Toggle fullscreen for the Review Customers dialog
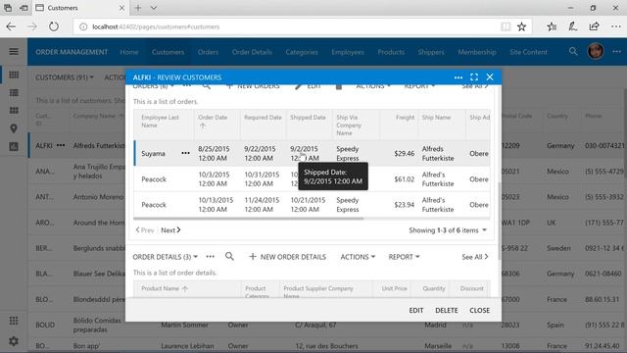Viewport: 627px width, 353px height. click(474, 77)
